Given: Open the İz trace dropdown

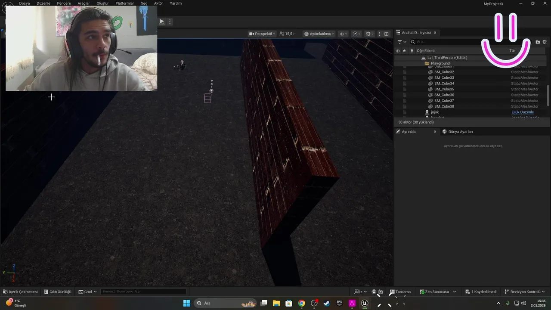Looking at the screenshot, I should [360, 291].
